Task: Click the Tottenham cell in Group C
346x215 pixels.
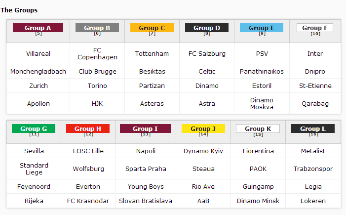Action: (152, 54)
